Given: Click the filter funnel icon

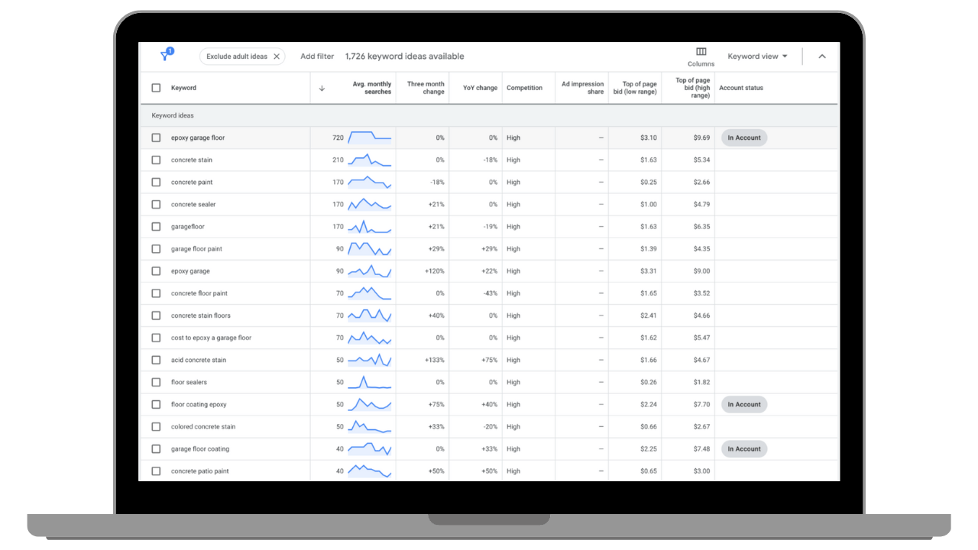Looking at the screenshot, I should click(165, 56).
